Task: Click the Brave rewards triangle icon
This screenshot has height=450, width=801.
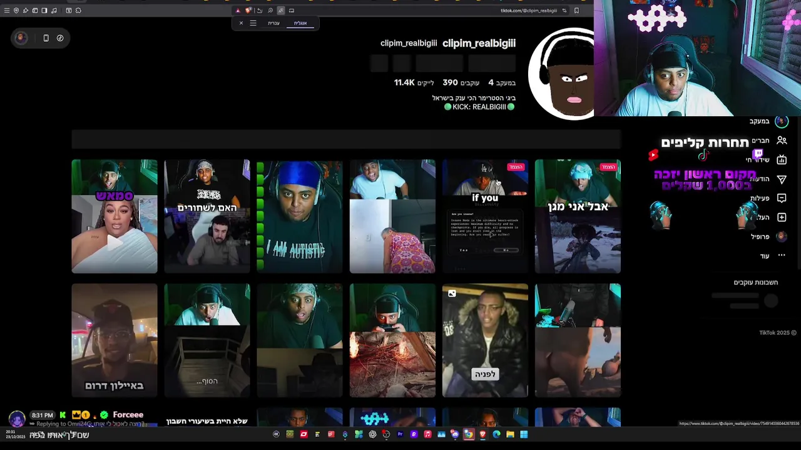Action: pos(238,11)
